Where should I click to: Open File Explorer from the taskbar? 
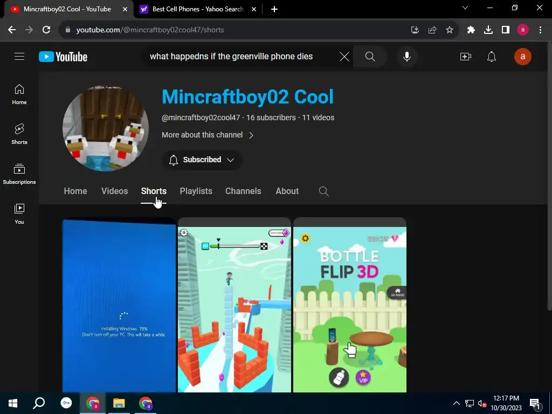pos(119,403)
